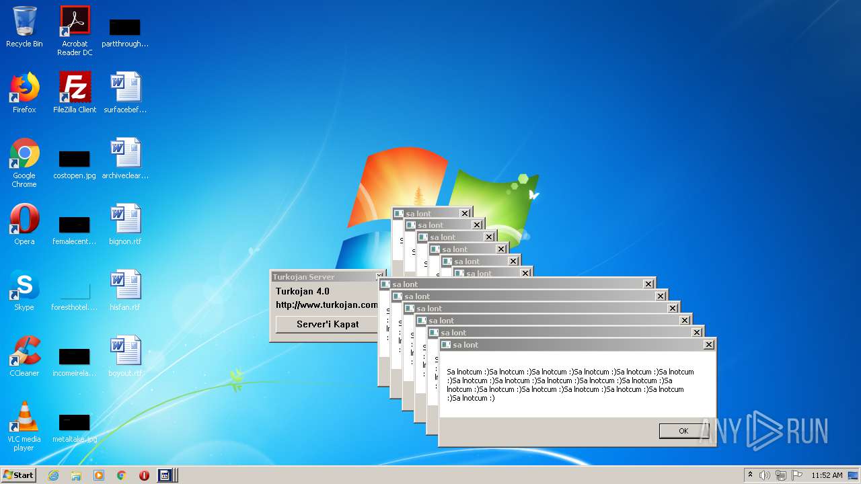The width and height of the screenshot is (861, 484).
Task: Open Windows Explorer folder in taskbar
Action: 76,475
